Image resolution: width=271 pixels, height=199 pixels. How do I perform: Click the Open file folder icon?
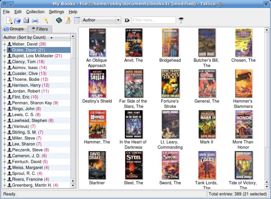[17, 20]
